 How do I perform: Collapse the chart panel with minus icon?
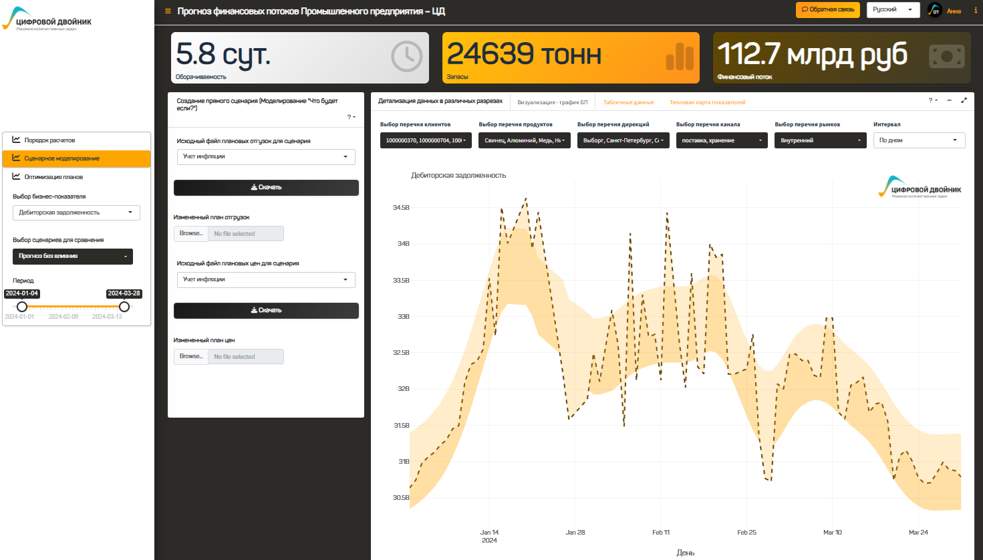tap(949, 101)
